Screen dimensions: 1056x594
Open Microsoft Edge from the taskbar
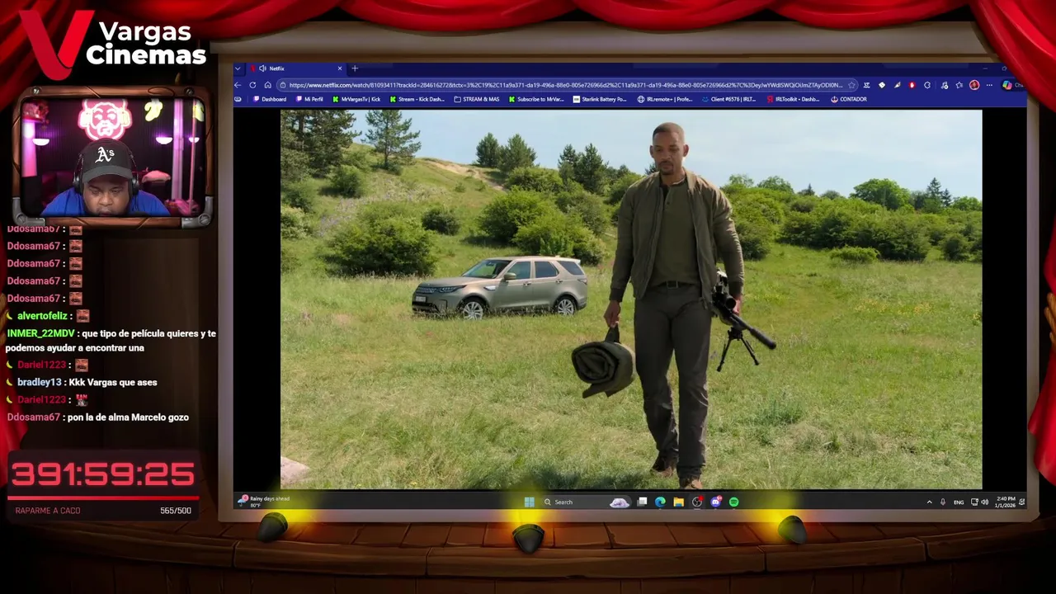(x=660, y=502)
